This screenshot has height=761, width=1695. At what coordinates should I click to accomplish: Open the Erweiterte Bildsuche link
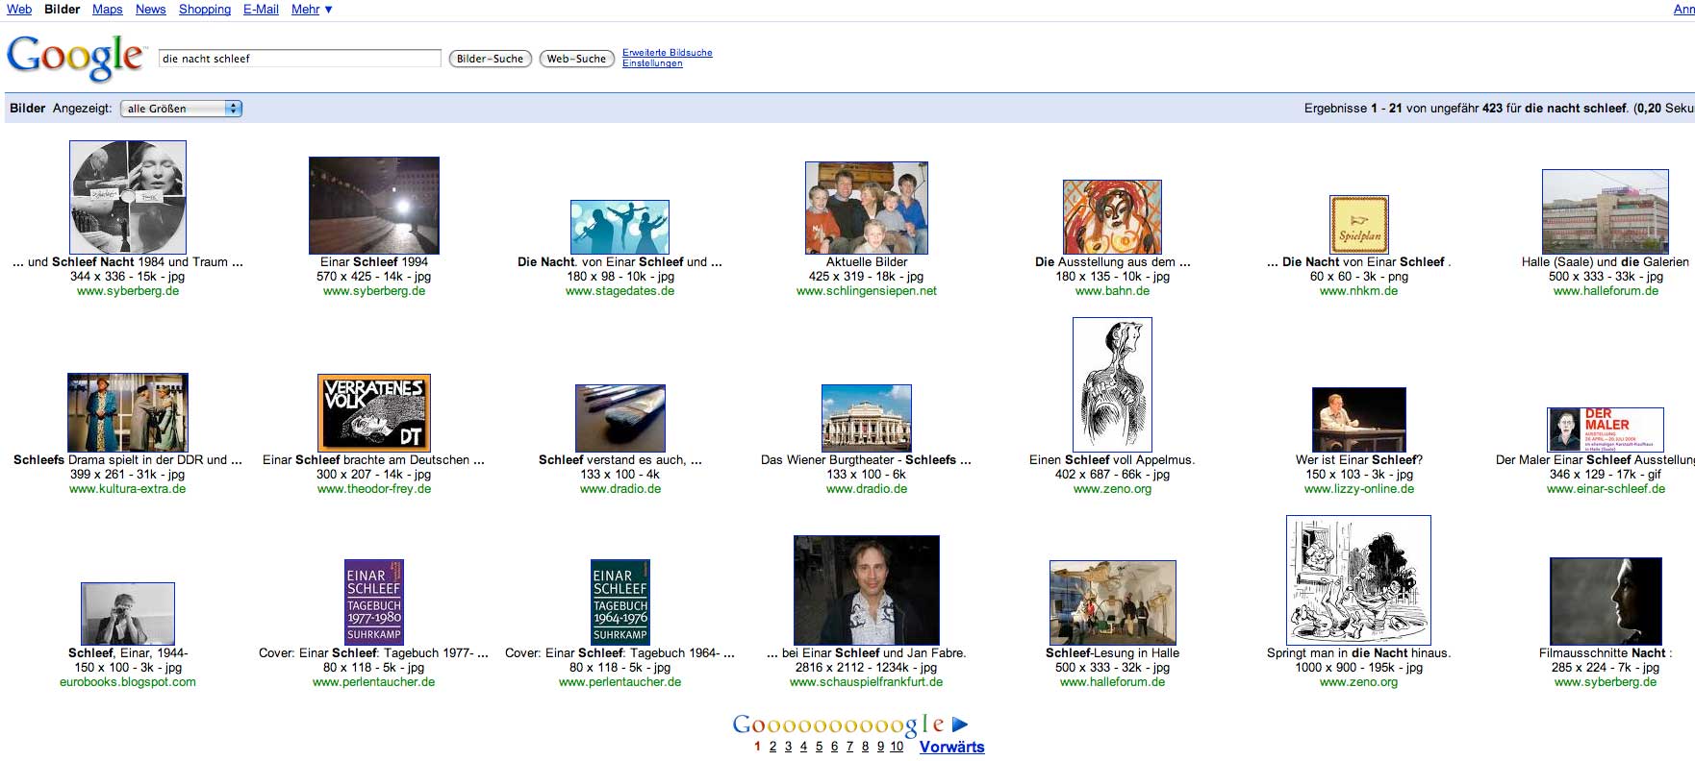click(667, 53)
